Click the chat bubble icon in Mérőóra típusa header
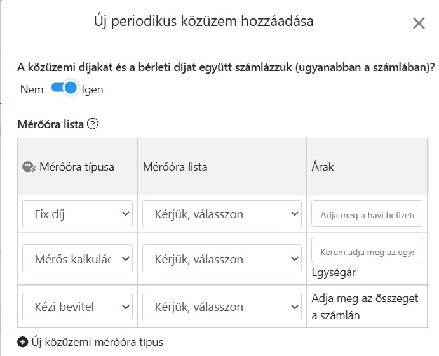 tap(29, 167)
